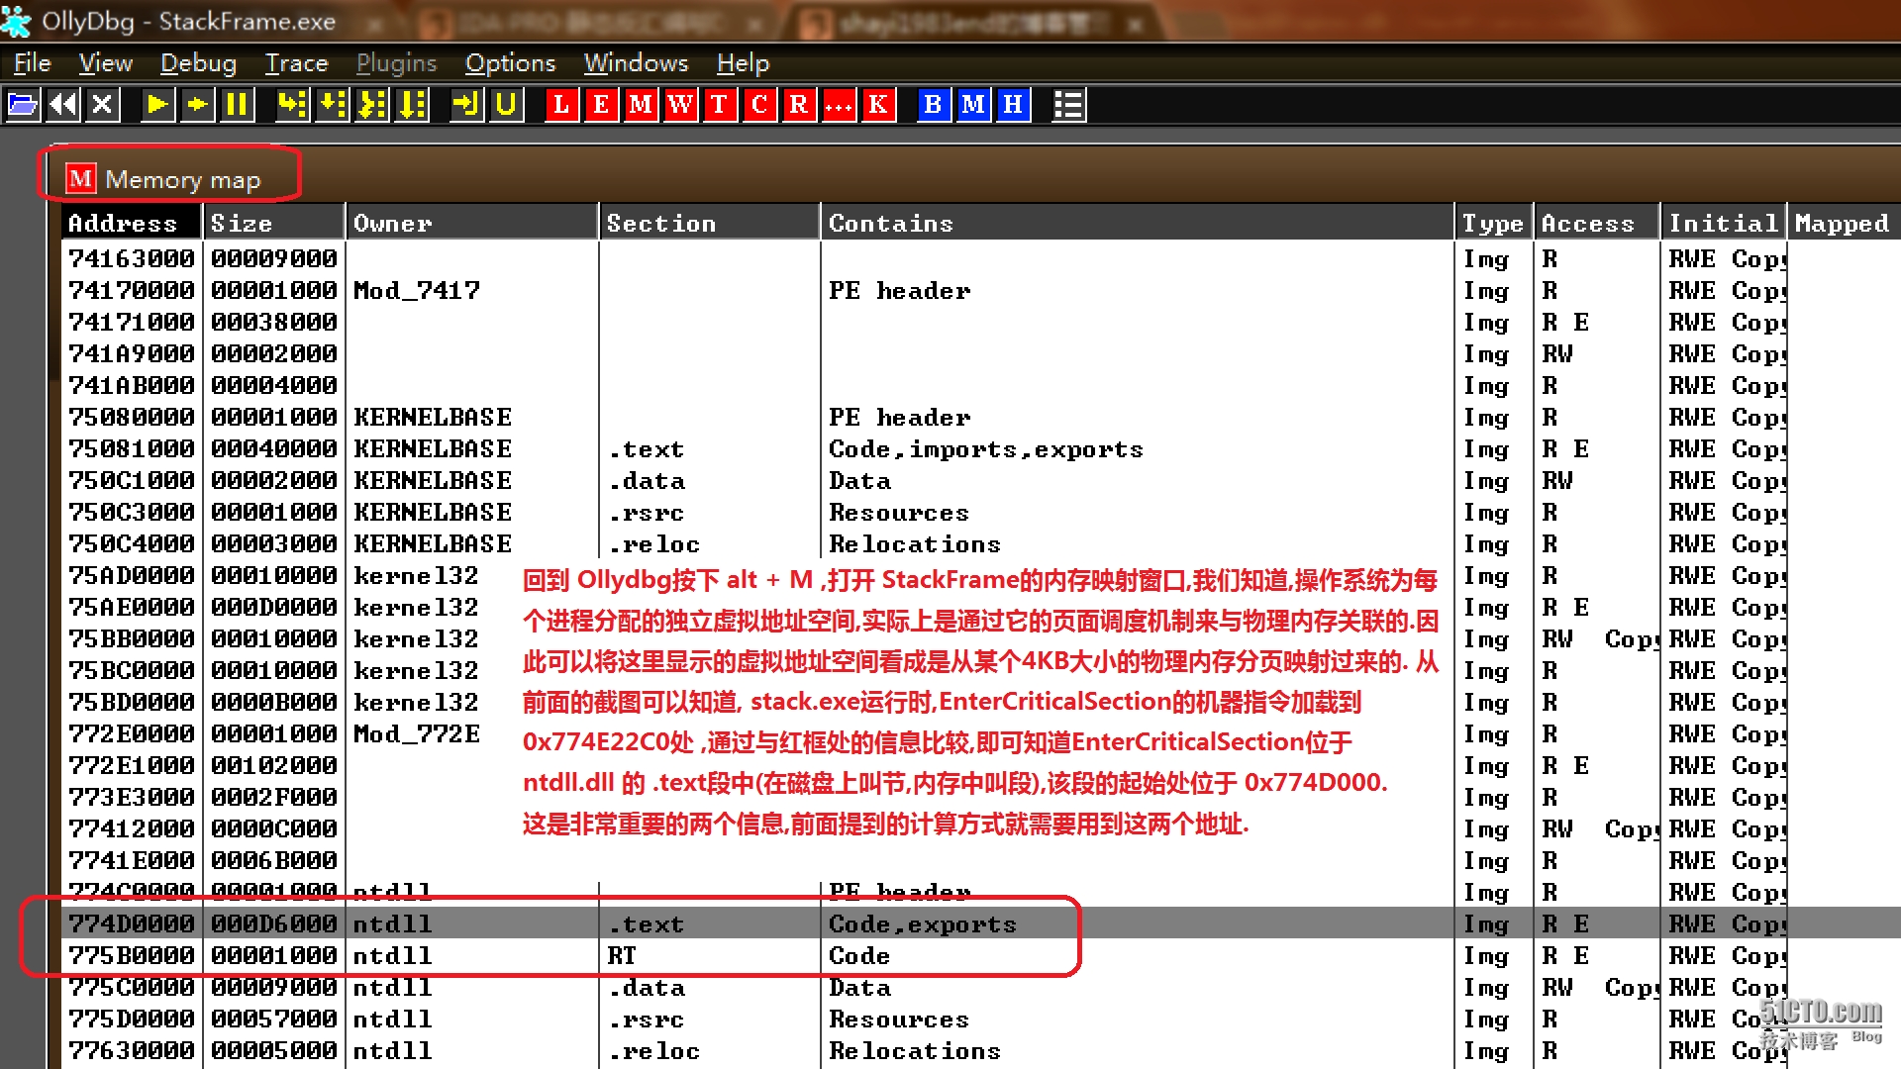Open the View menu
1901x1069 pixels.
[x=105, y=63]
